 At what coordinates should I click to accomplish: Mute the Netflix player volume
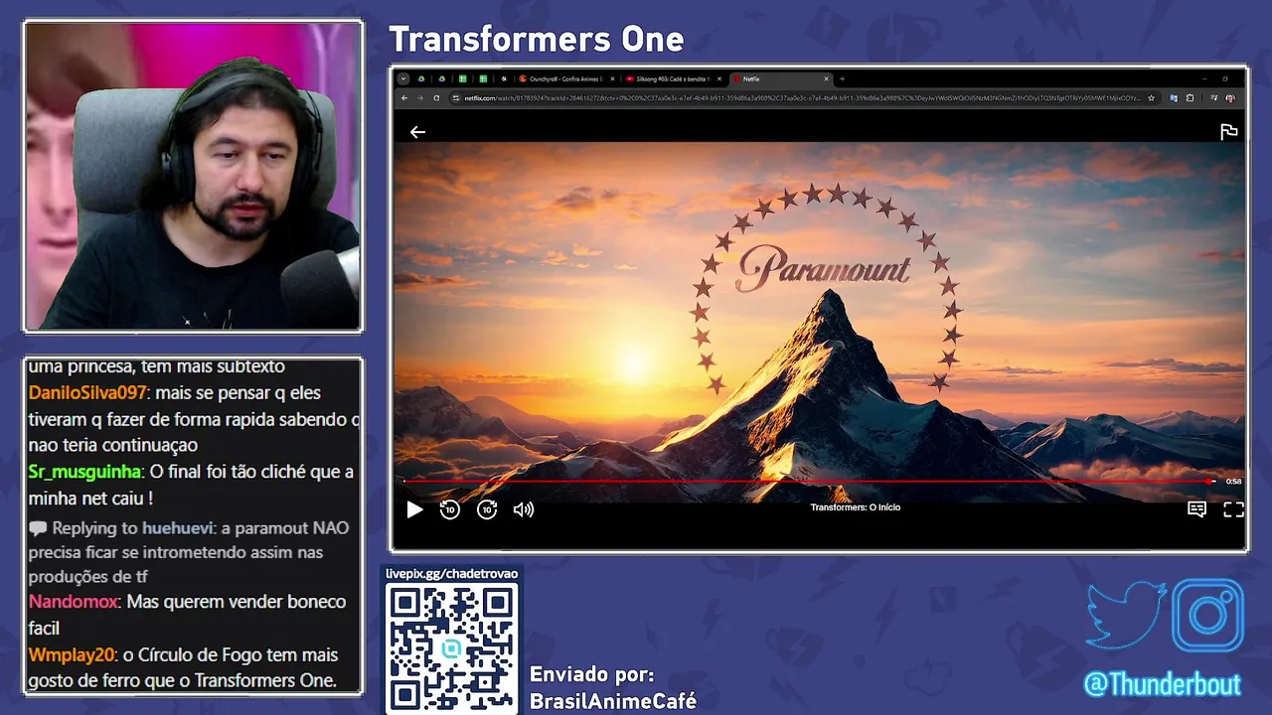point(524,509)
